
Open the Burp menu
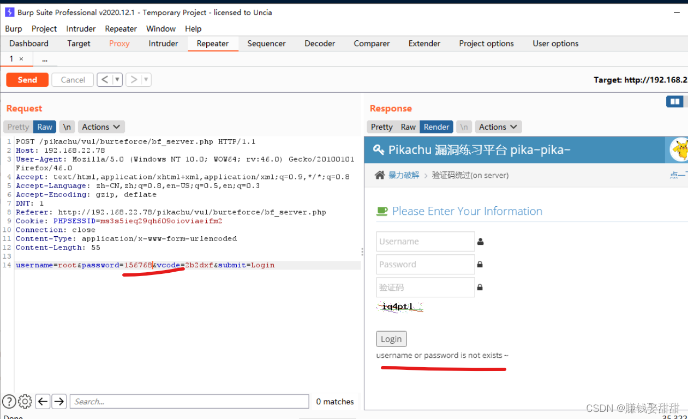click(x=14, y=28)
